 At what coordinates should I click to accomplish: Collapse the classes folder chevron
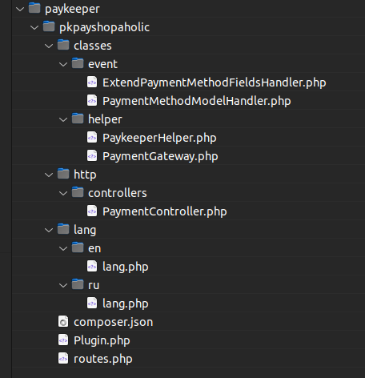pos(49,46)
